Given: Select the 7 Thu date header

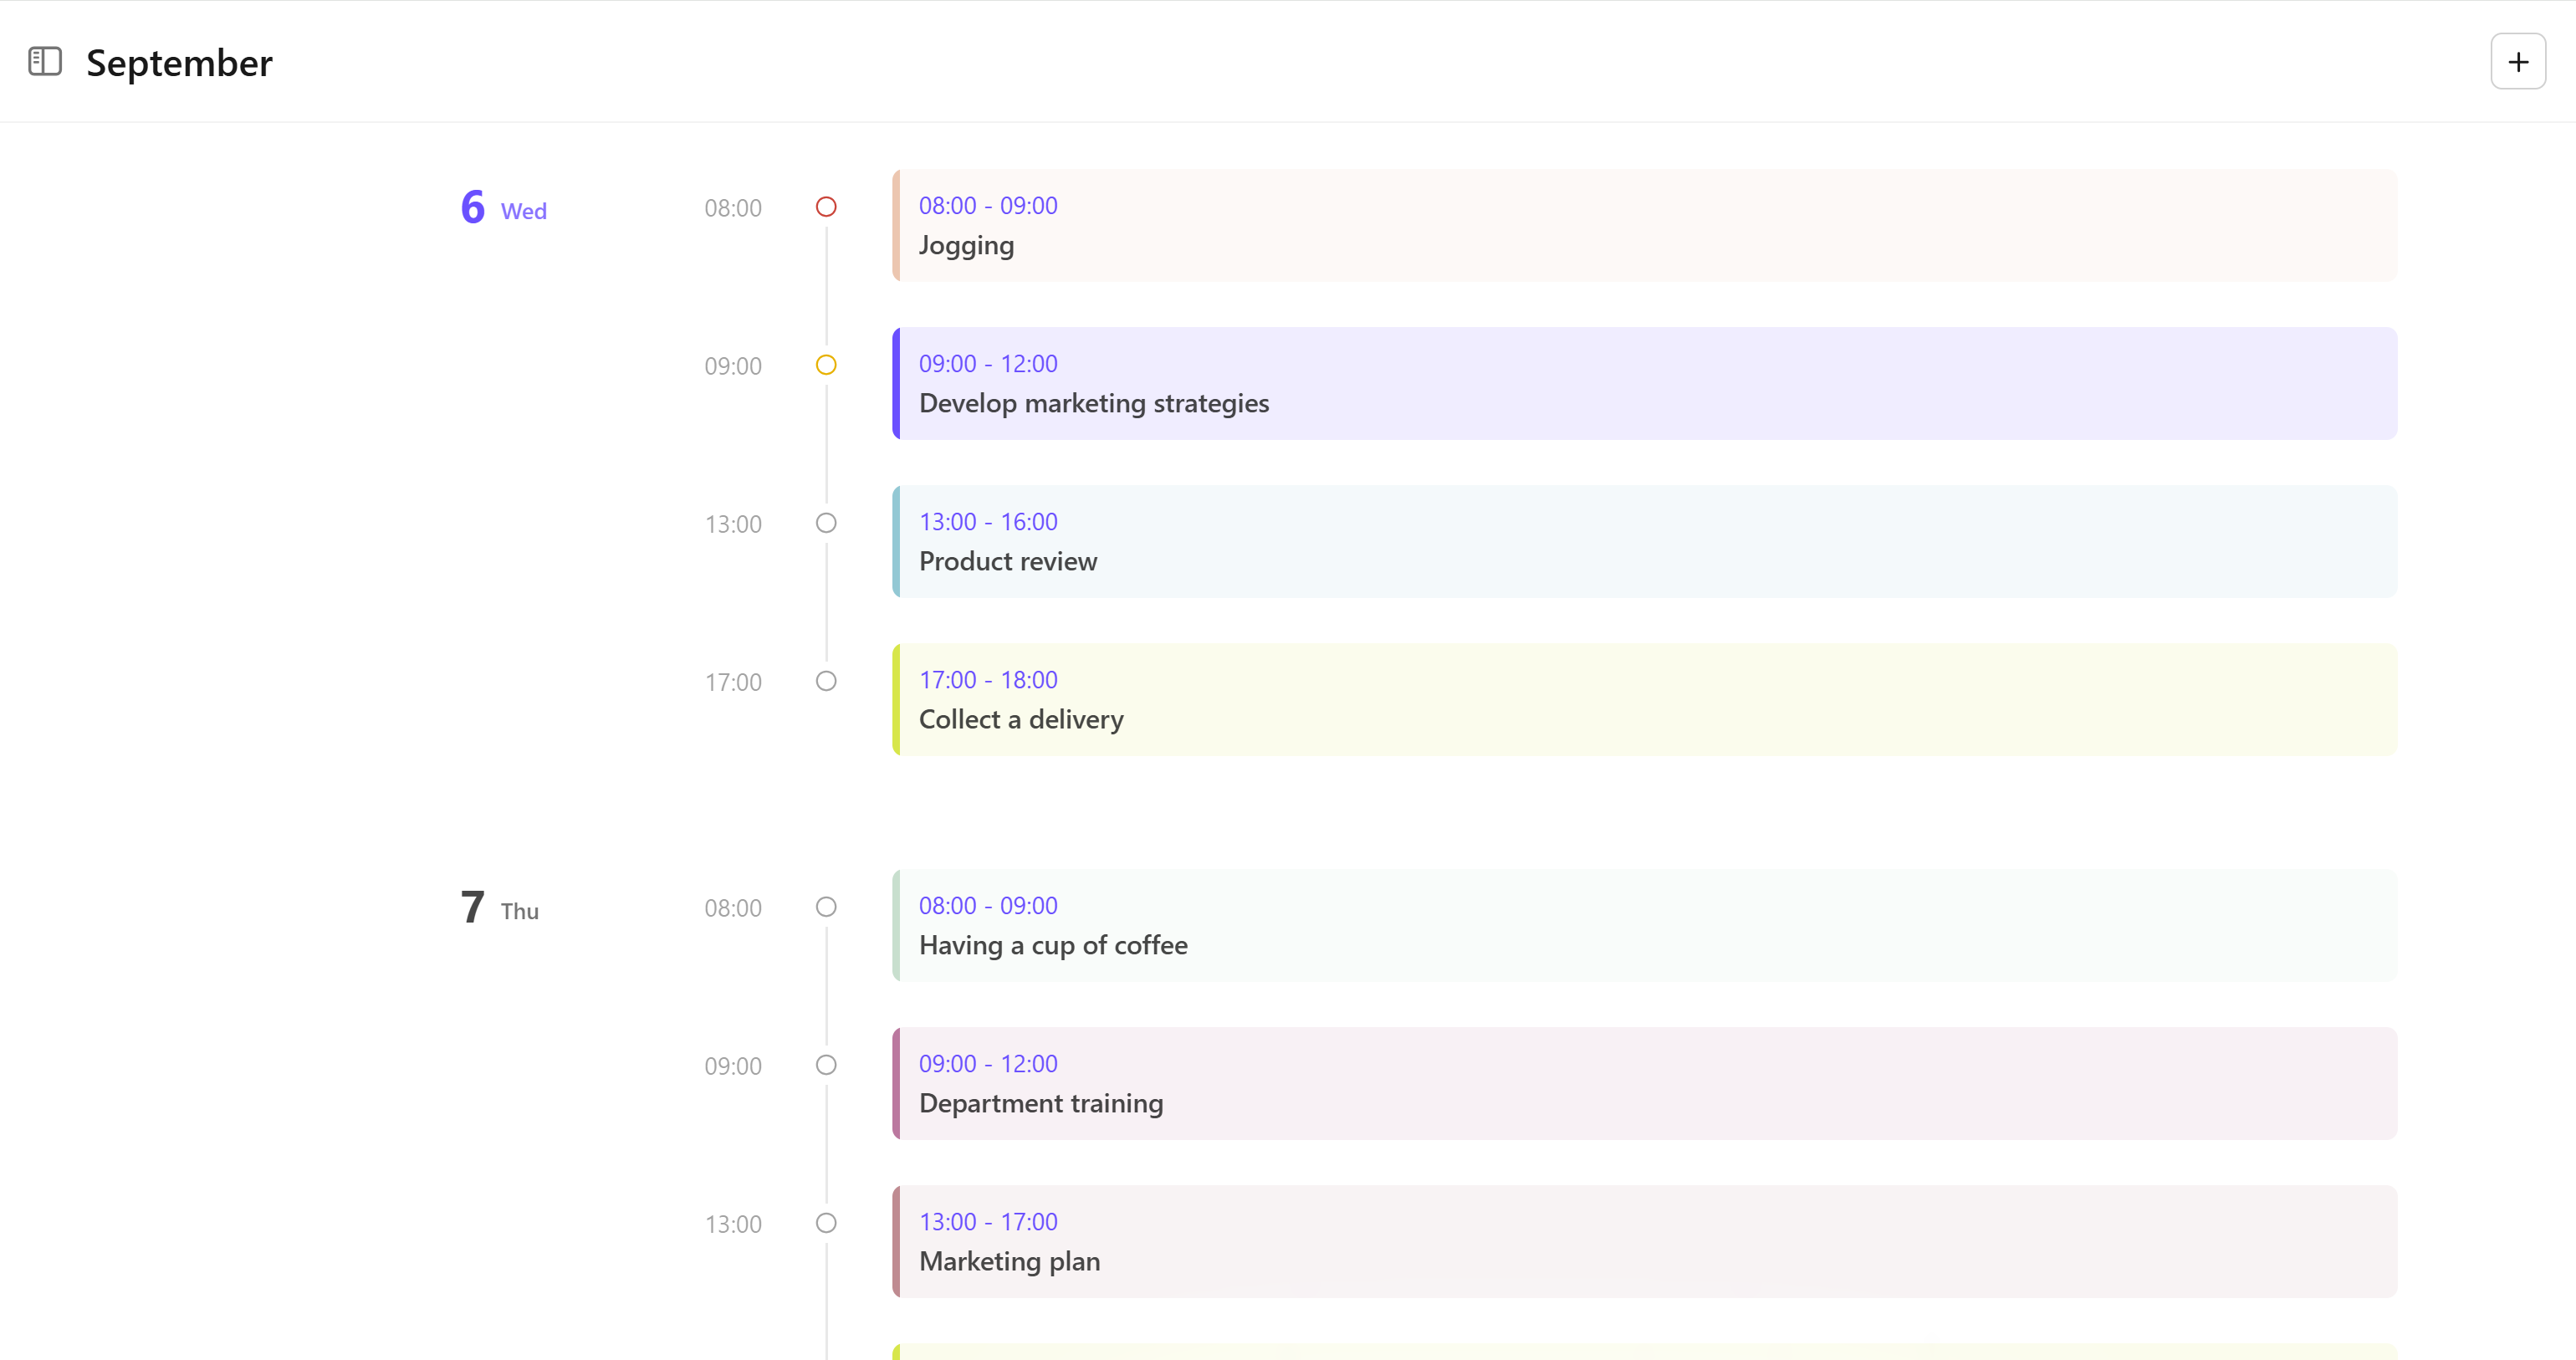Looking at the screenshot, I should click(499, 908).
